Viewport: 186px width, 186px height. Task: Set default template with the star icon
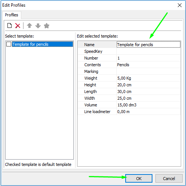tap(47, 26)
